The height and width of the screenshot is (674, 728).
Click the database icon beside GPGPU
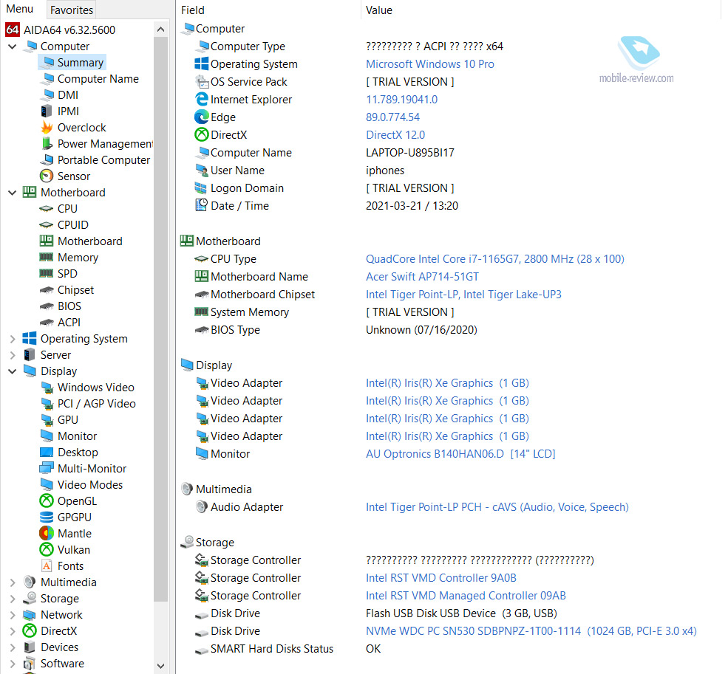(47, 517)
